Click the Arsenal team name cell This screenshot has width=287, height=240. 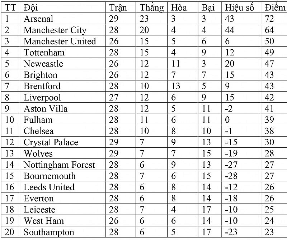(38, 19)
